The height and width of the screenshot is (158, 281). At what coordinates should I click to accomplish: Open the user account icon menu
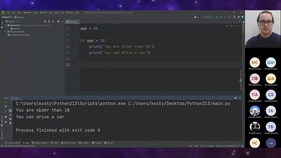coord(196,17)
